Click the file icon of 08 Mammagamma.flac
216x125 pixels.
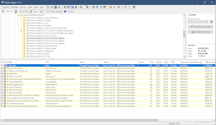[x=5, y=85]
